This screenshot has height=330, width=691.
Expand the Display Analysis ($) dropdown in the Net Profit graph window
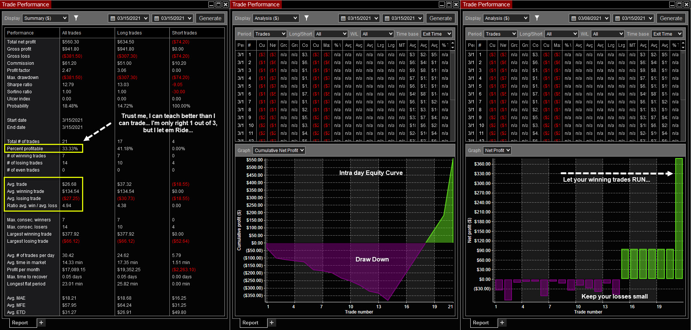(506, 18)
